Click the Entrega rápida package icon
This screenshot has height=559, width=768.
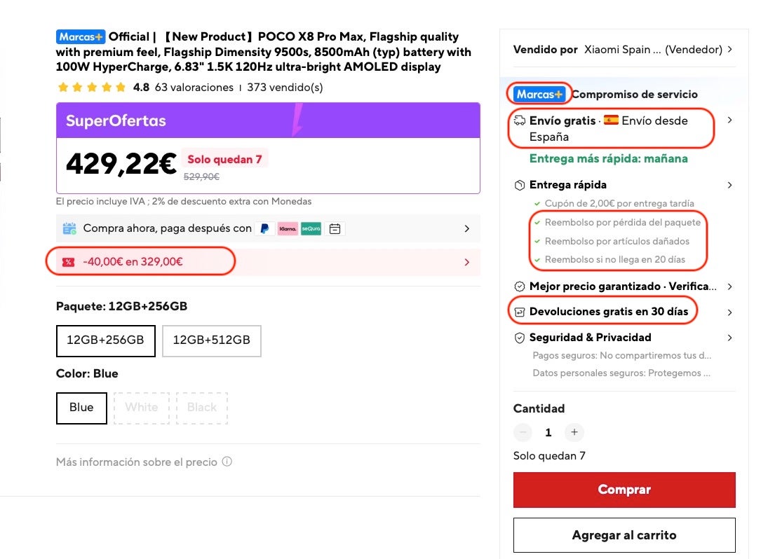pyautogui.click(x=520, y=185)
